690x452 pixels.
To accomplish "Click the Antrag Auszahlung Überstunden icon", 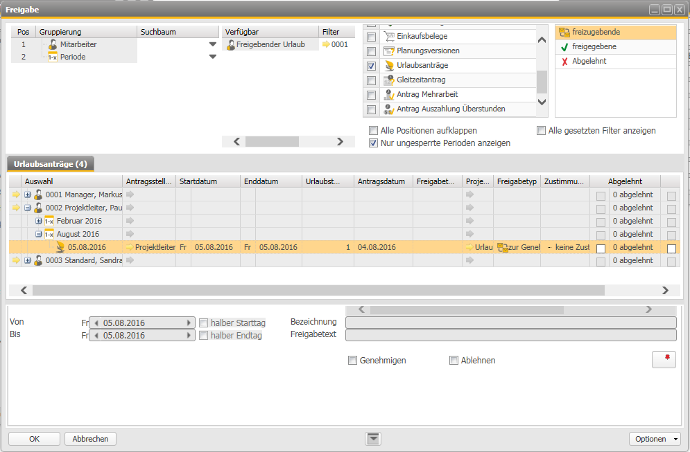I will coord(390,109).
